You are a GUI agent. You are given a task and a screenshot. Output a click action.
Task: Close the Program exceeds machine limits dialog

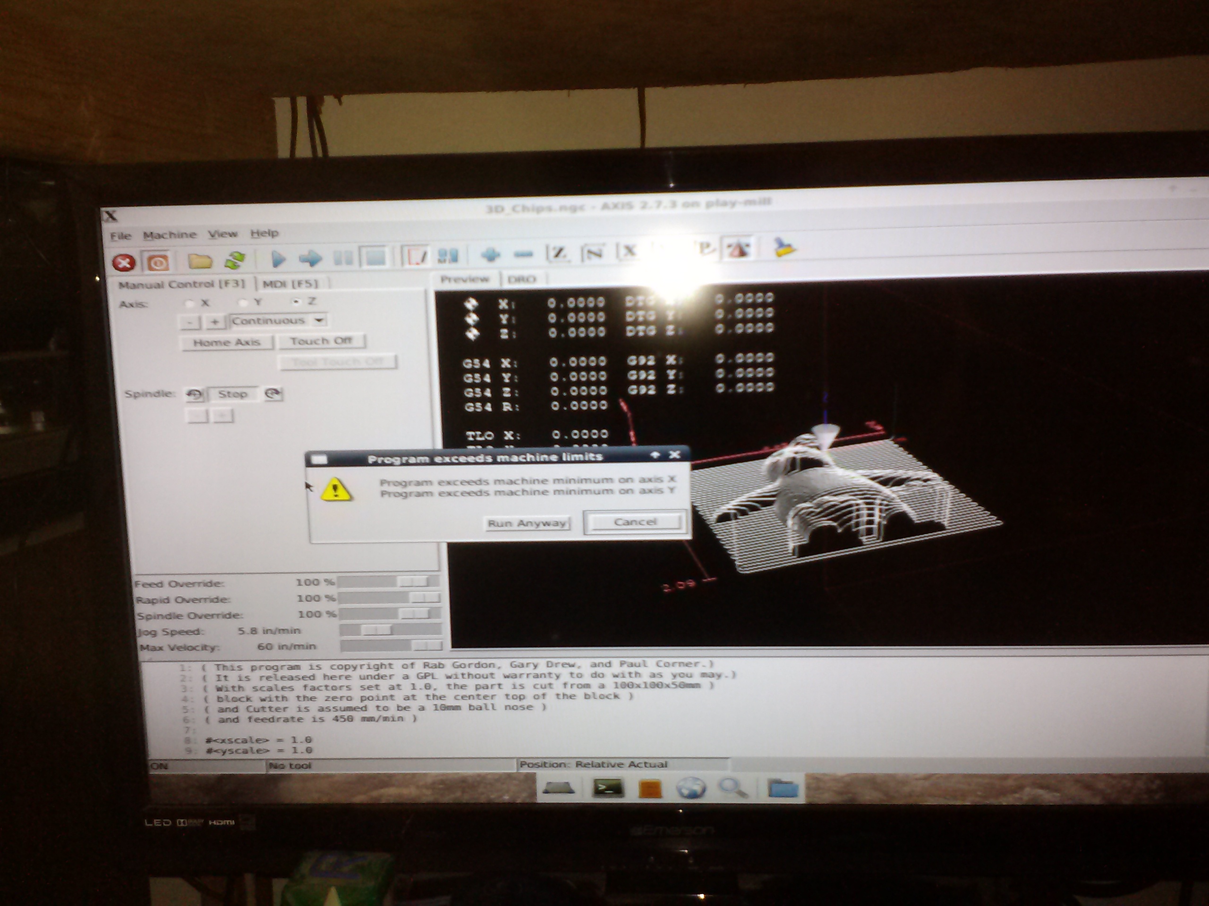pos(674,454)
